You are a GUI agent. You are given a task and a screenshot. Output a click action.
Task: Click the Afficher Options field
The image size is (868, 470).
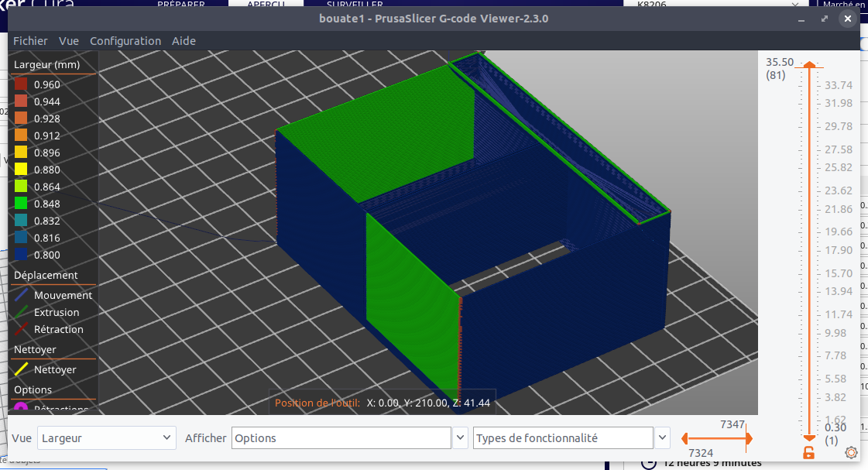click(341, 438)
